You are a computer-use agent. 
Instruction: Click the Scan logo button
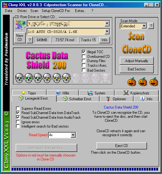click(x=137, y=36)
